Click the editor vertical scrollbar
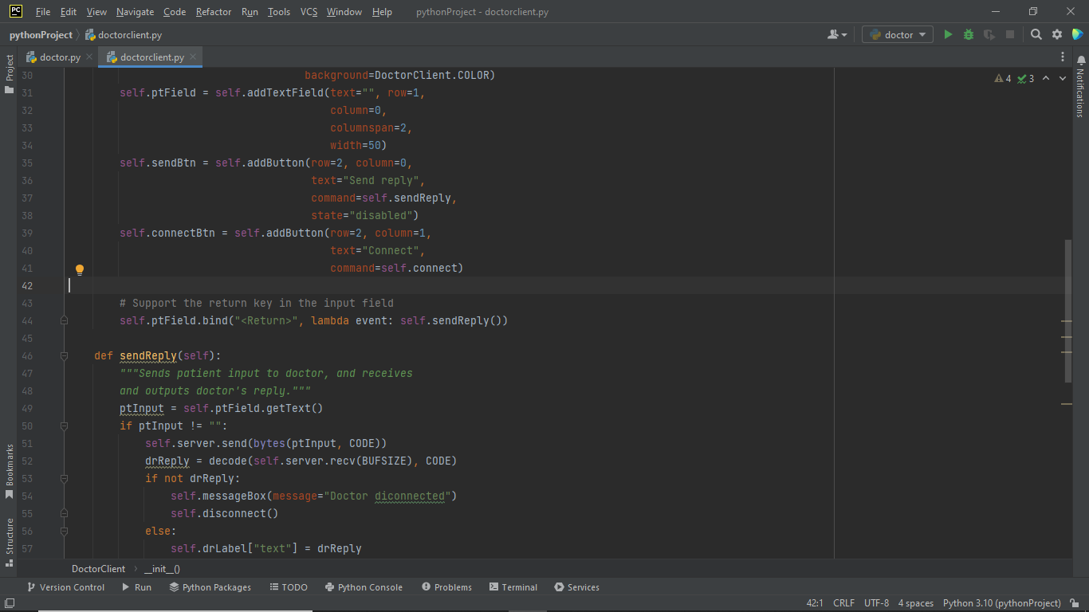1089x612 pixels. 1068,311
